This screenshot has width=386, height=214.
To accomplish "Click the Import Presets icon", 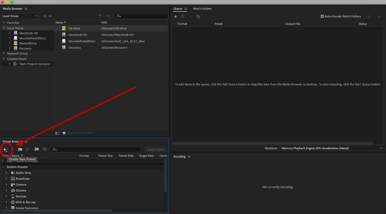I will (x=37, y=149).
